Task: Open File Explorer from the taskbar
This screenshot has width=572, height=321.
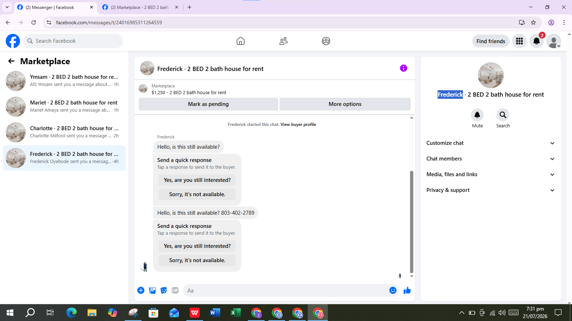Action: [x=92, y=313]
